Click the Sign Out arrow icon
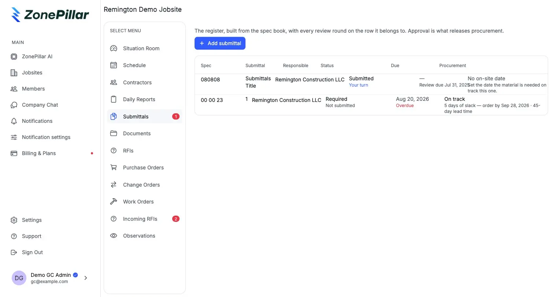 coord(14,252)
